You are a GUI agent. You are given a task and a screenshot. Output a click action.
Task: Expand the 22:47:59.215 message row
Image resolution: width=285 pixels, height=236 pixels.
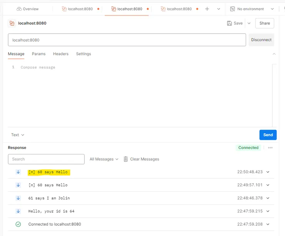268,211
